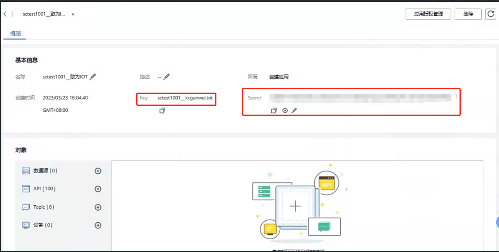This screenshot has height=252, width=499.
Task: Click the 自建应用 value text
Action: [279, 77]
